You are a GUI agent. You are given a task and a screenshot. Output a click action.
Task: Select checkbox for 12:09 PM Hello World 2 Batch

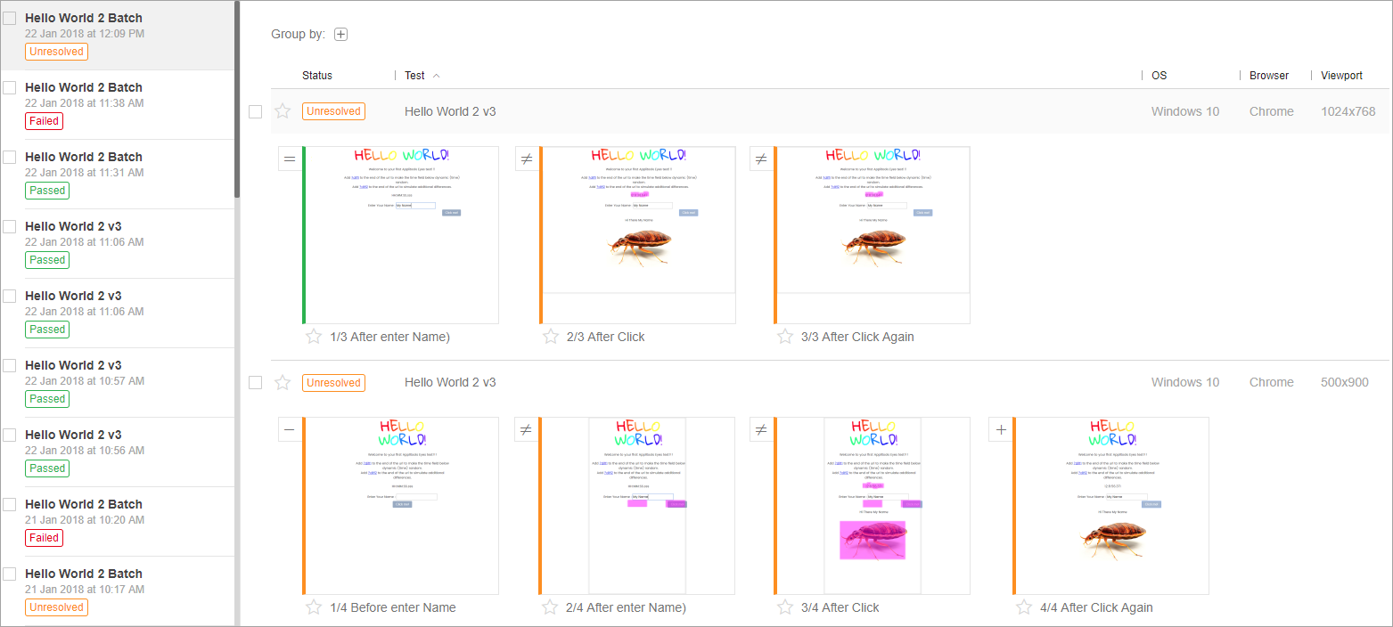(10, 18)
